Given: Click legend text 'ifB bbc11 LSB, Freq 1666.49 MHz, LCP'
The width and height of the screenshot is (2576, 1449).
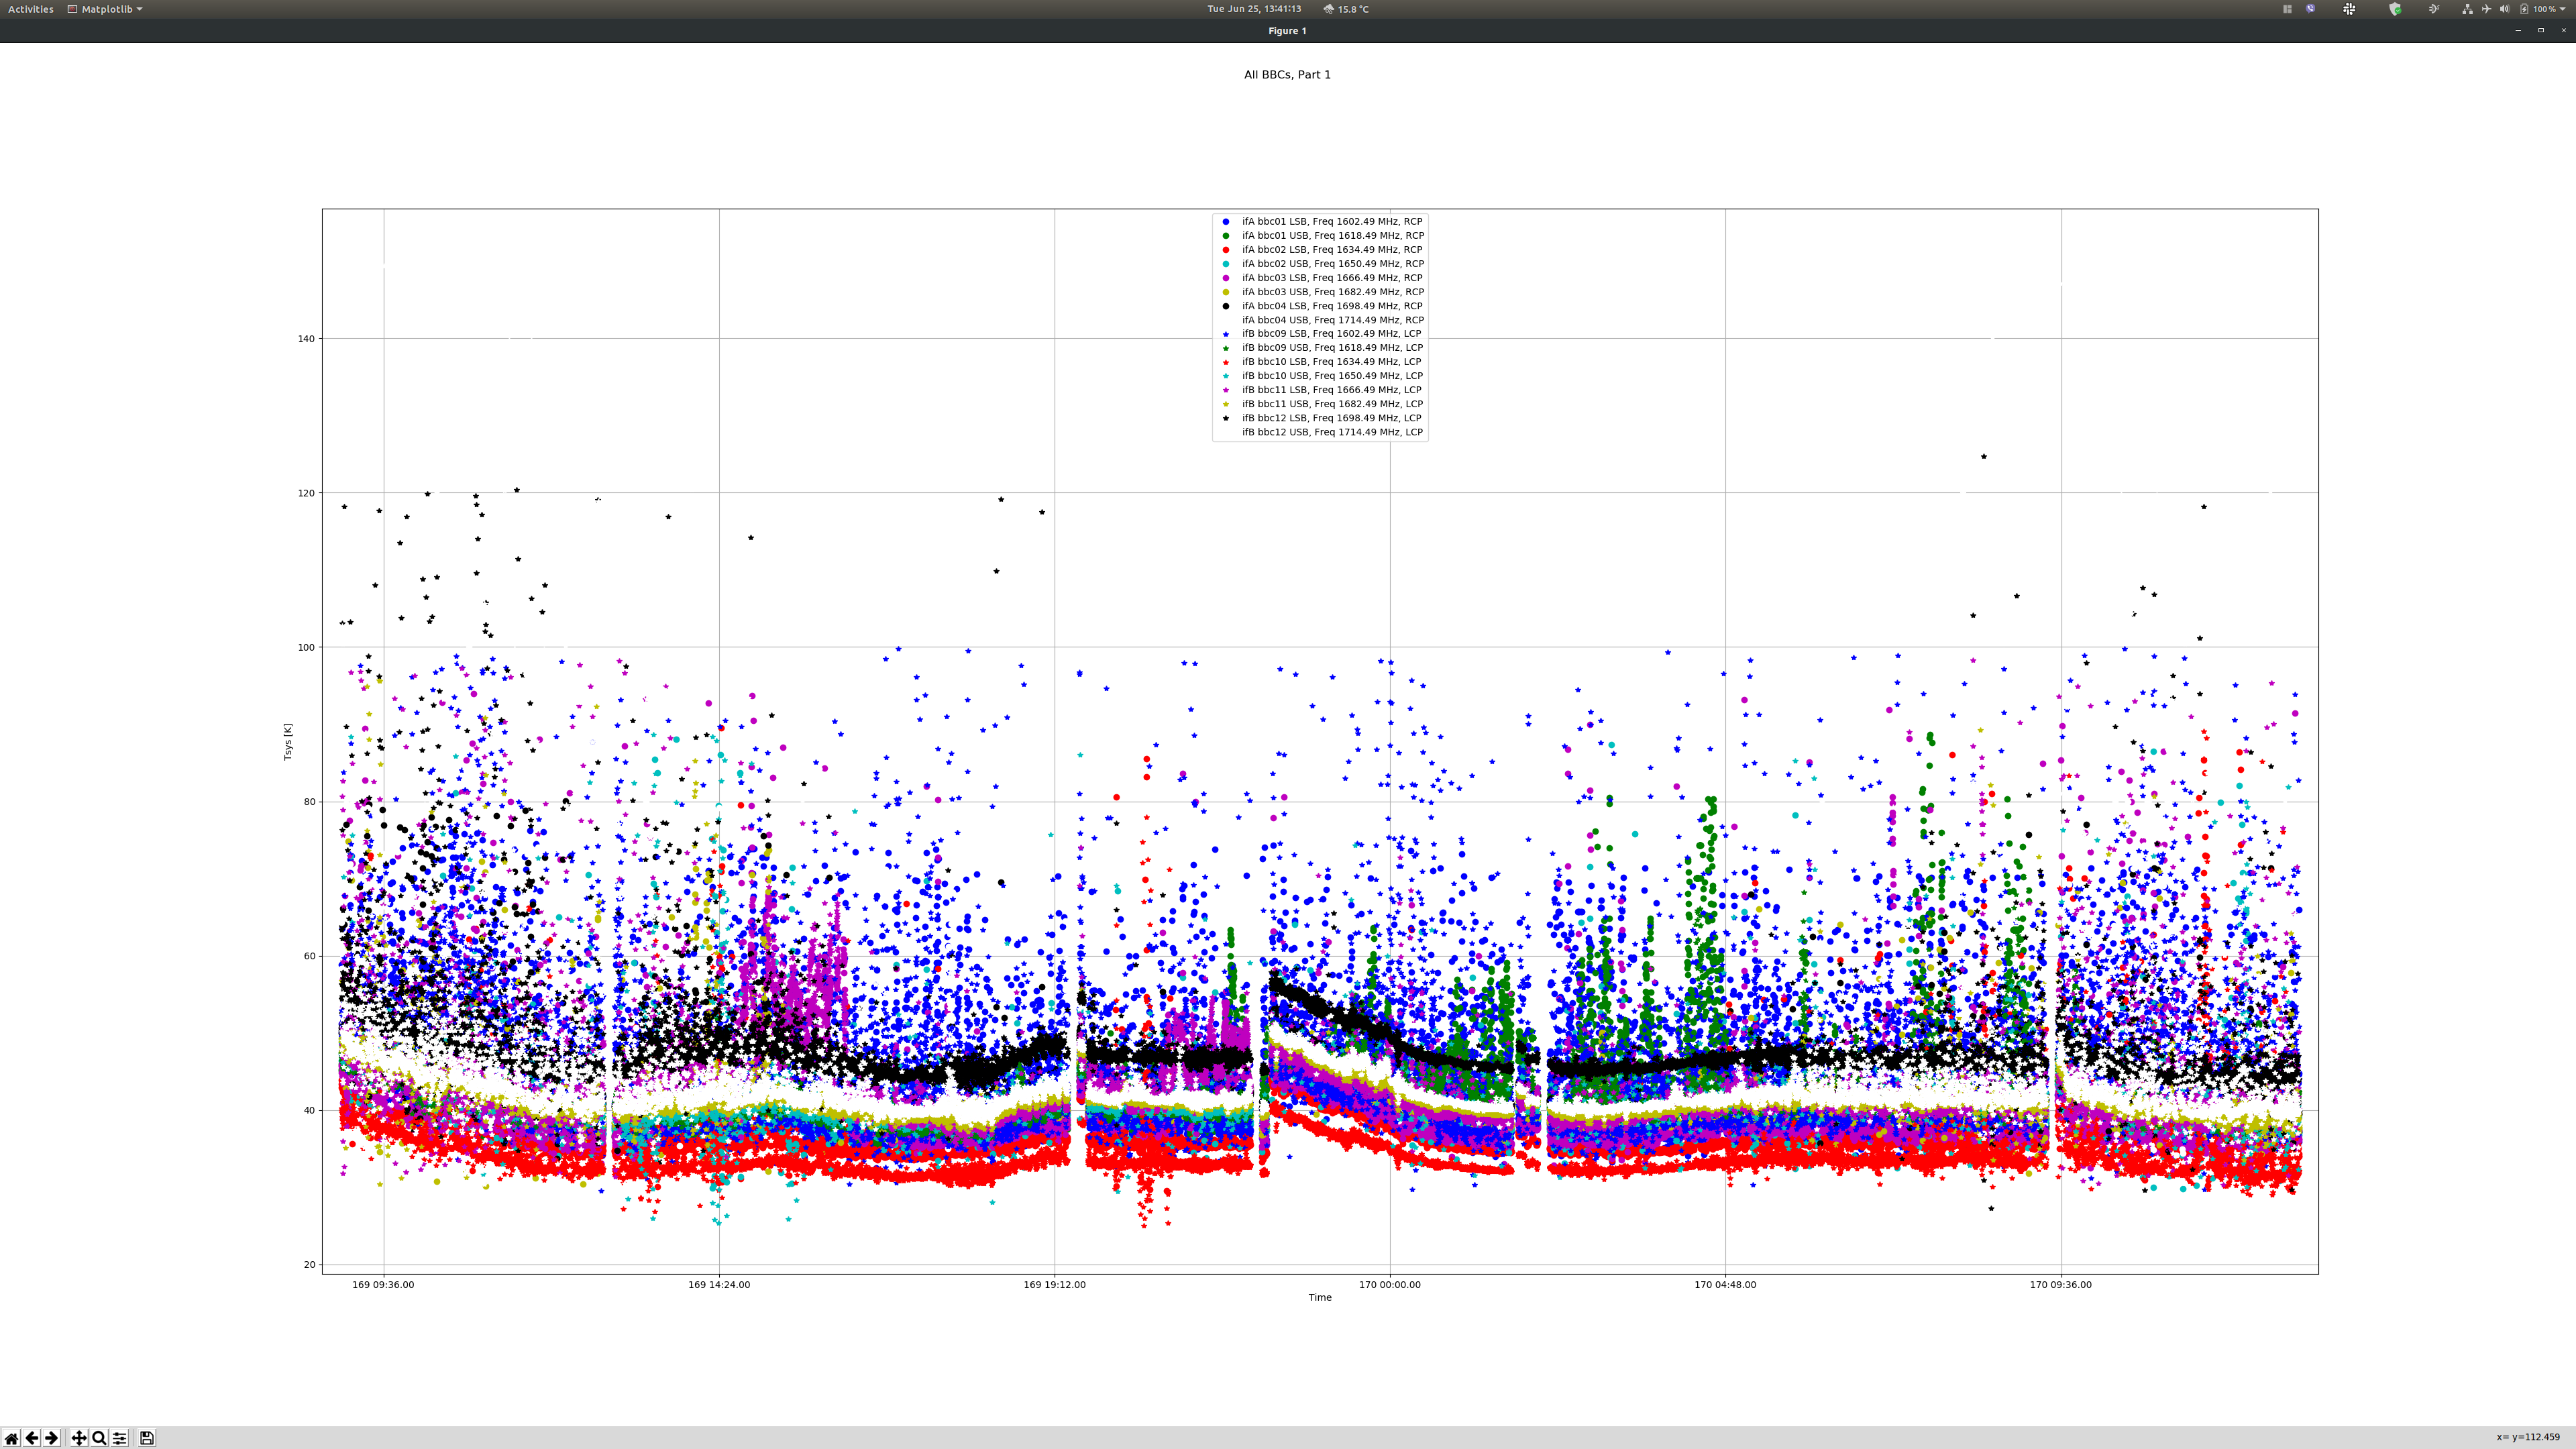Looking at the screenshot, I should [x=1331, y=390].
